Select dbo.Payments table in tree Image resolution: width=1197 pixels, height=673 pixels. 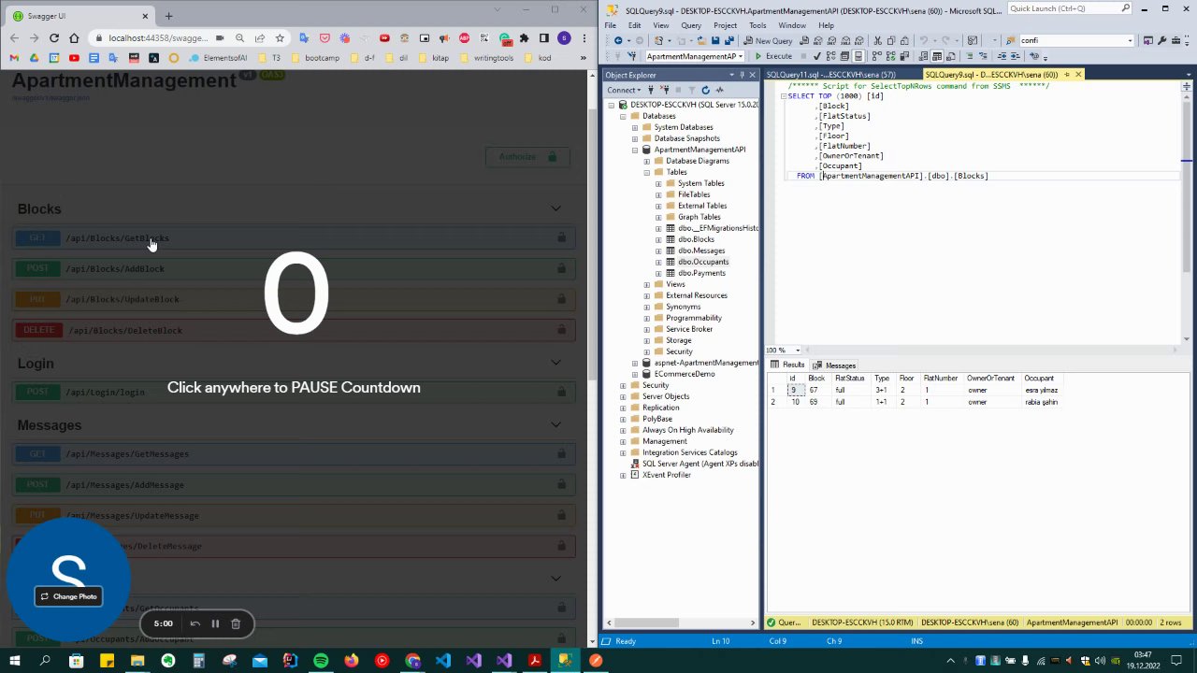(x=700, y=273)
